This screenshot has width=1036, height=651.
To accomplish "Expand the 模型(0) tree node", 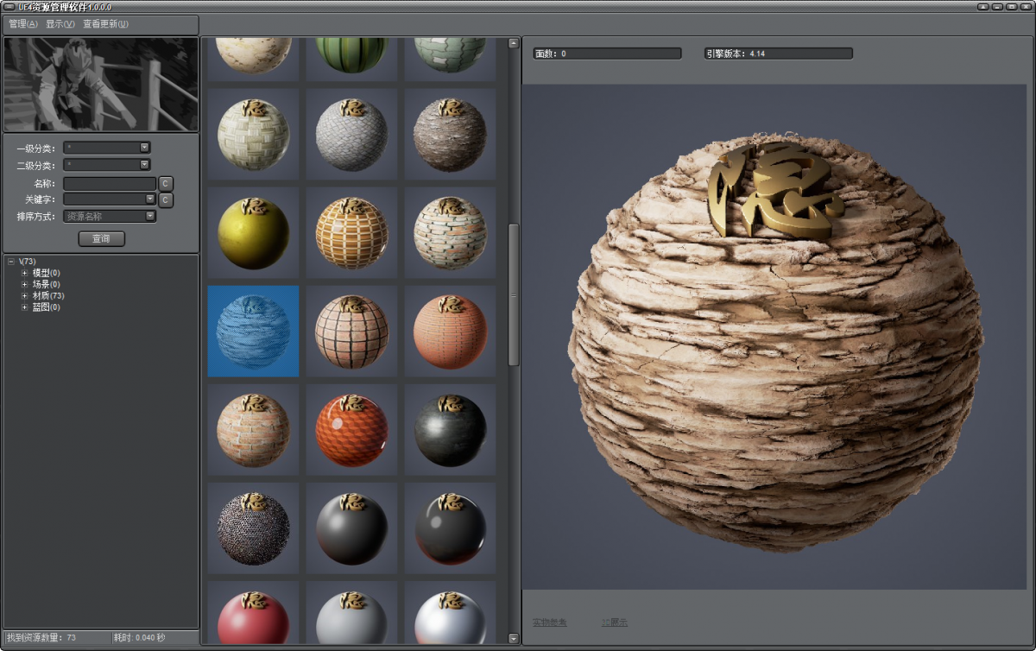I will (24, 273).
